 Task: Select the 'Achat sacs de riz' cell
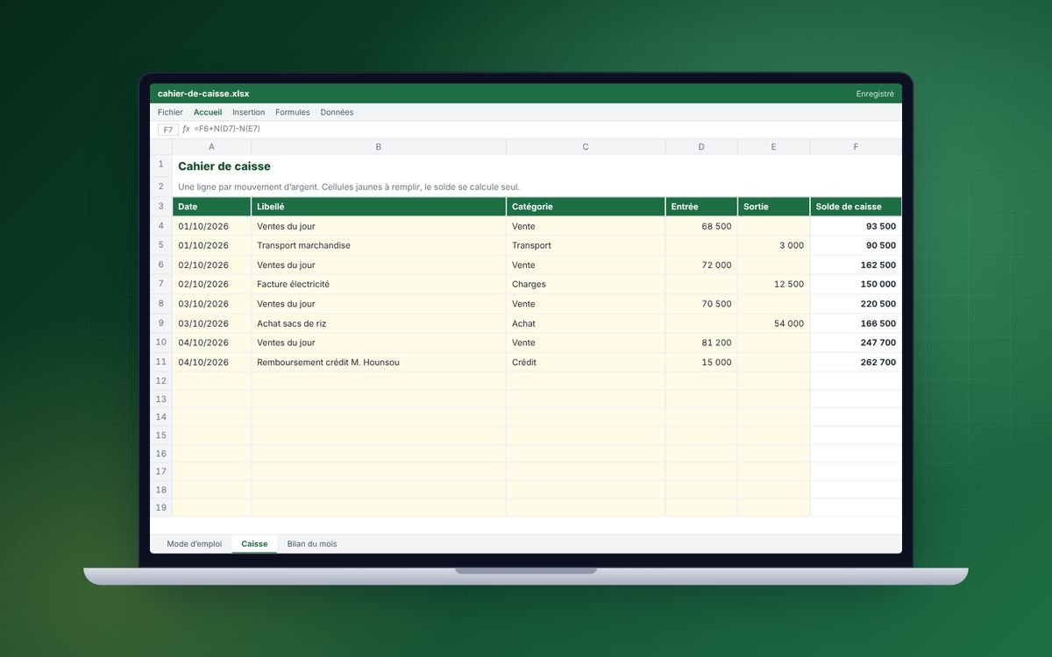tap(379, 323)
